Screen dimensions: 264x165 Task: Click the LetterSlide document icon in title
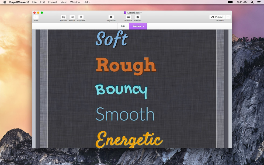pyautogui.click(x=125, y=13)
